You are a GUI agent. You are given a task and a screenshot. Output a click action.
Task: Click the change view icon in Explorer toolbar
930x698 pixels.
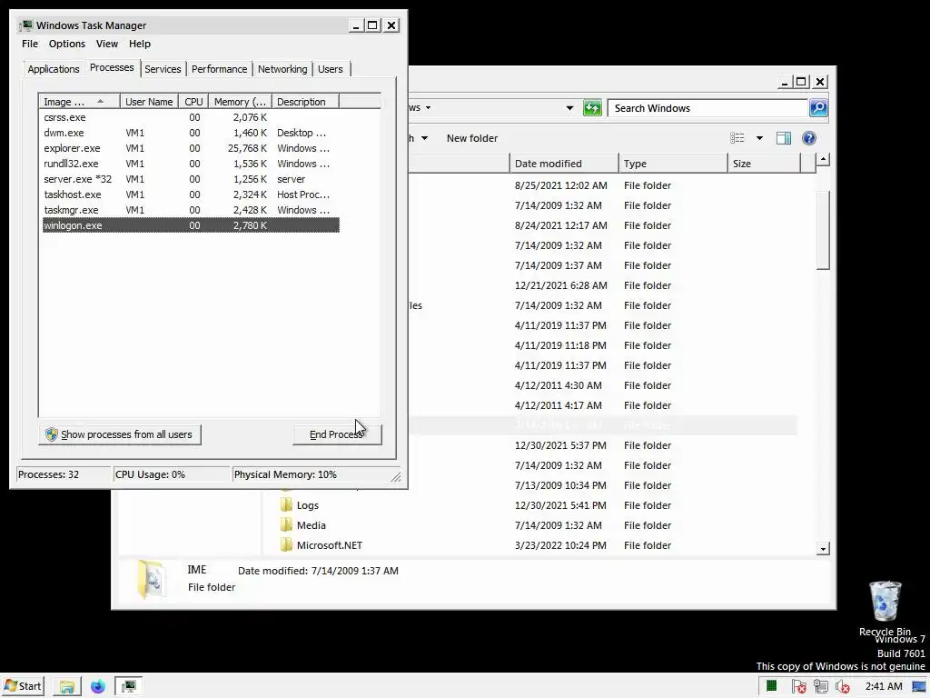pyautogui.click(x=737, y=138)
